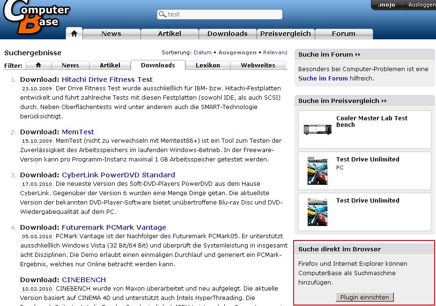Click the 'Suche direkt im Browser' heading

340,249
